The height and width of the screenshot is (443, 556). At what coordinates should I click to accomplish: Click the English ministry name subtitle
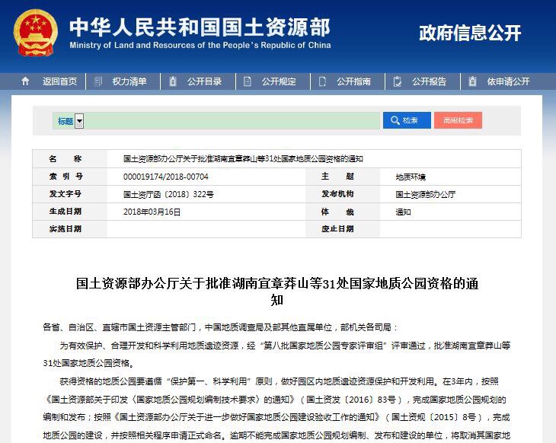pos(200,46)
